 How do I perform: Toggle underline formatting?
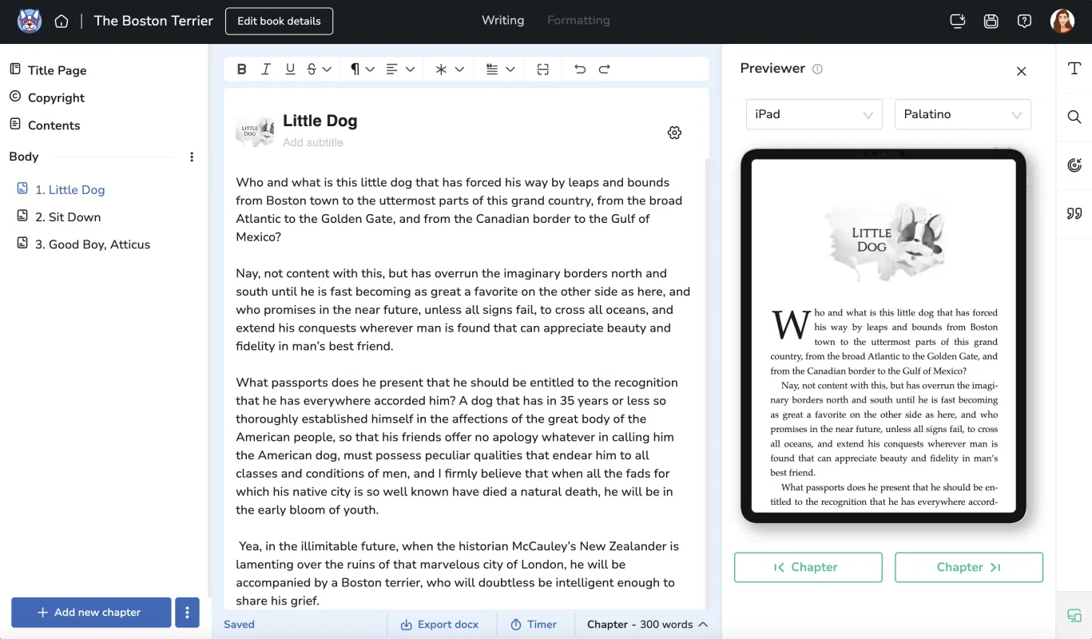pyautogui.click(x=289, y=69)
